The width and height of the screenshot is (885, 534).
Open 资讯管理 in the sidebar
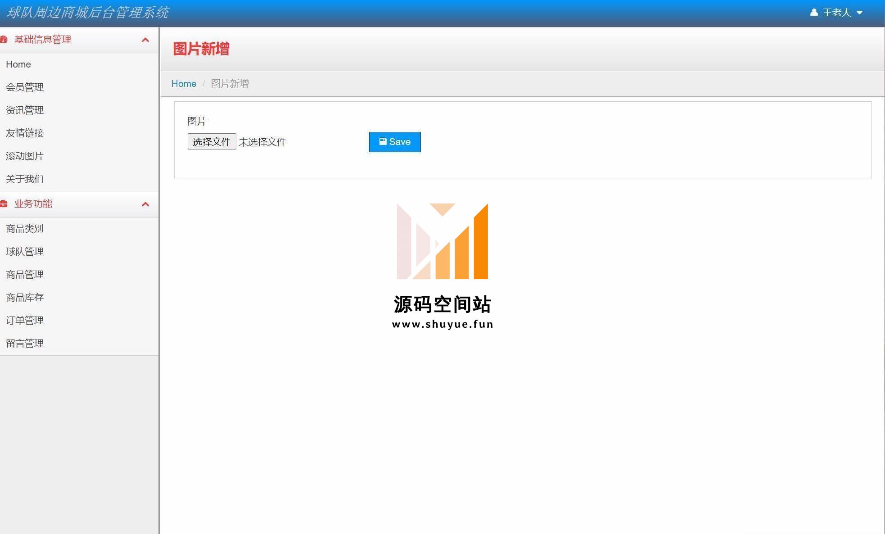tap(25, 110)
